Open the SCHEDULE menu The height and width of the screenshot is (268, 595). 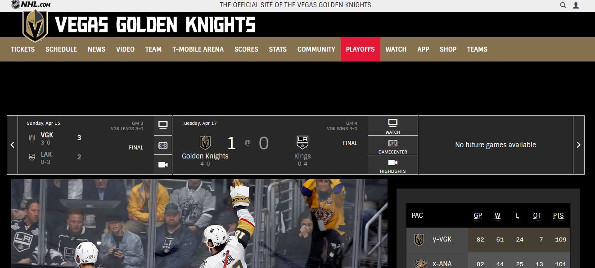pos(61,49)
